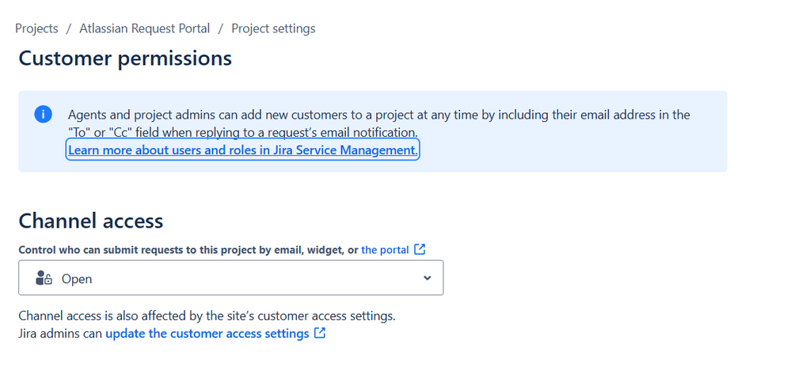Click the 'Open' value in the dropdown
Image resolution: width=791 pixels, height=374 pixels.
77,279
